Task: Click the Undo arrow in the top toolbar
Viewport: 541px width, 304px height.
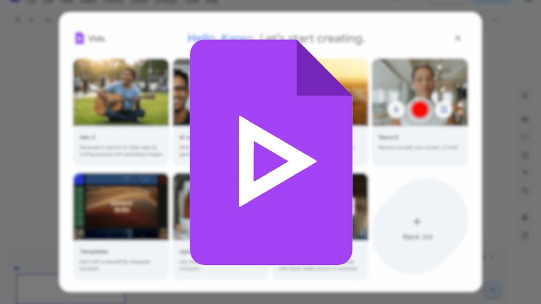Action: click(32, 20)
